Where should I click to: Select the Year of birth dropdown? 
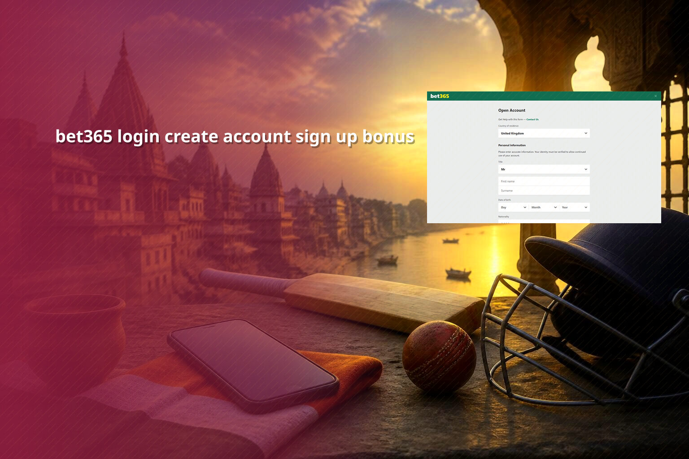(575, 207)
